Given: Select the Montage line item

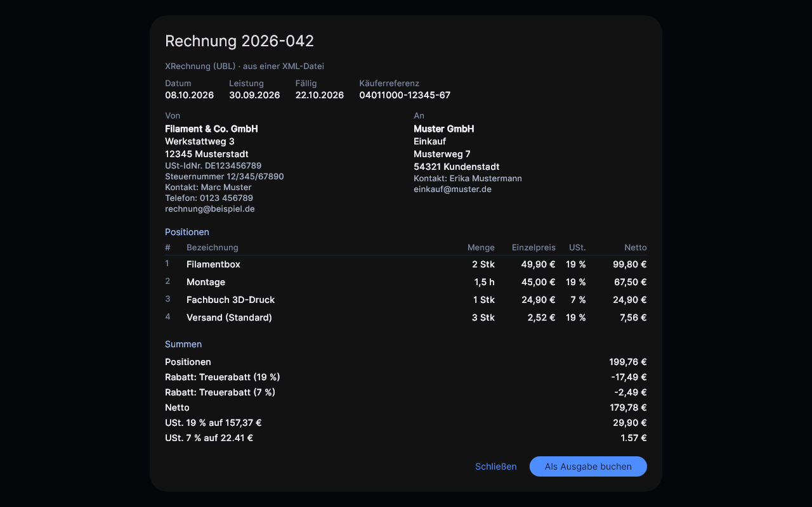Looking at the screenshot, I should [x=406, y=282].
